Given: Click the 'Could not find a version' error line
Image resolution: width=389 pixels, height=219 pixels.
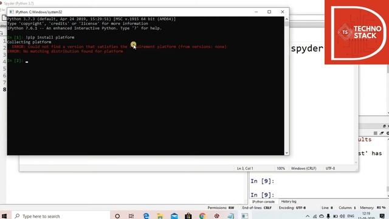Looking at the screenshot, I should (119, 46).
